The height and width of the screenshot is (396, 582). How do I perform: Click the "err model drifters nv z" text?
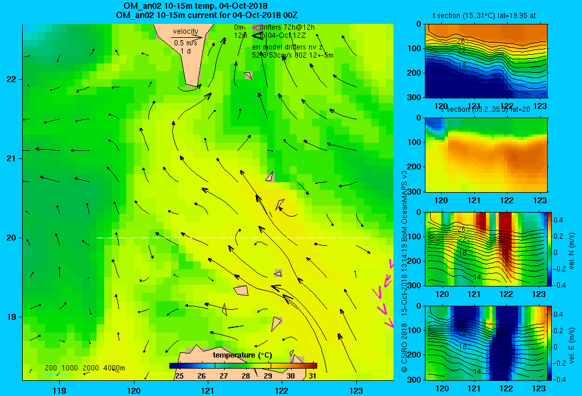[x=288, y=47]
